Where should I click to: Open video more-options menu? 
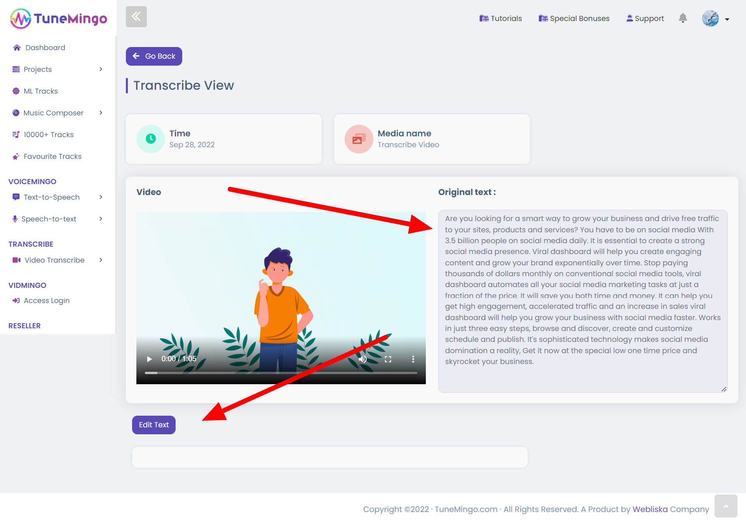click(413, 359)
